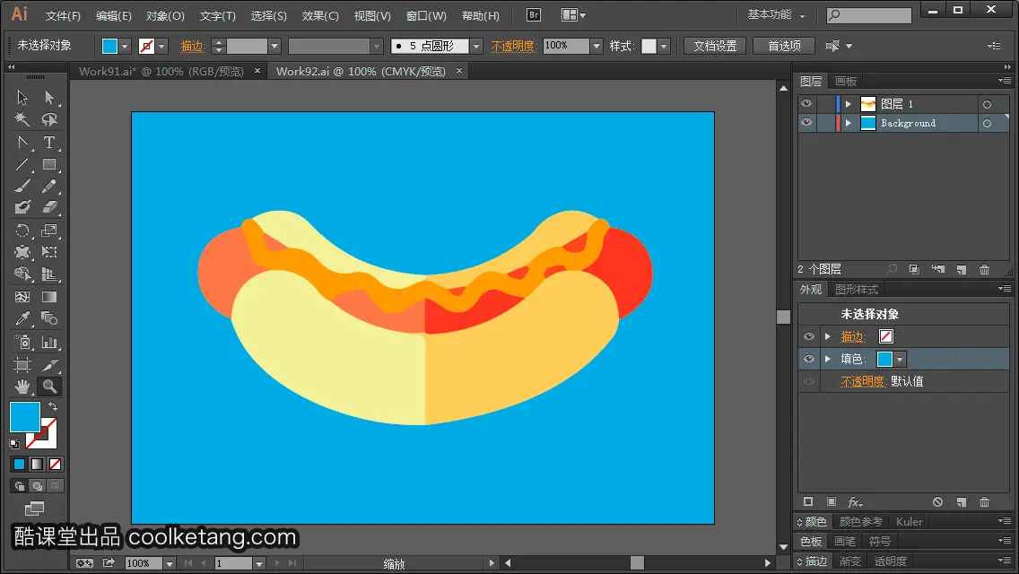The image size is (1019, 574).
Task: Open stroke color dropdown in control bar
Action: (x=161, y=46)
